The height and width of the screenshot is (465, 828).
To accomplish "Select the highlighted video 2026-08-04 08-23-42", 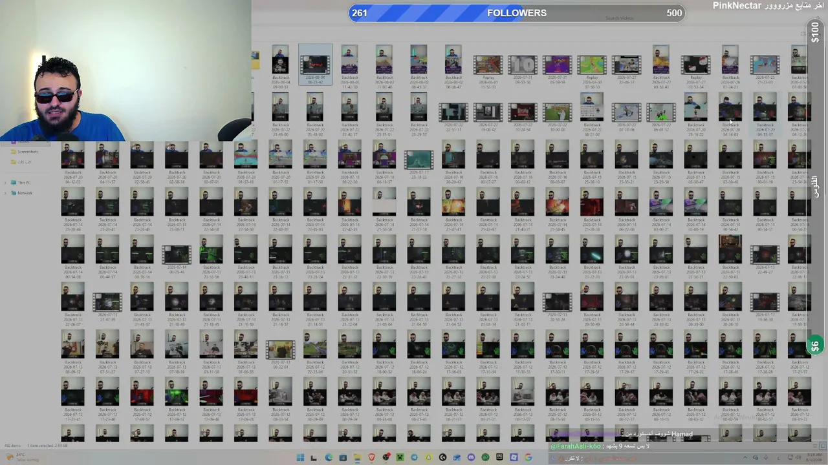I will coord(315,65).
